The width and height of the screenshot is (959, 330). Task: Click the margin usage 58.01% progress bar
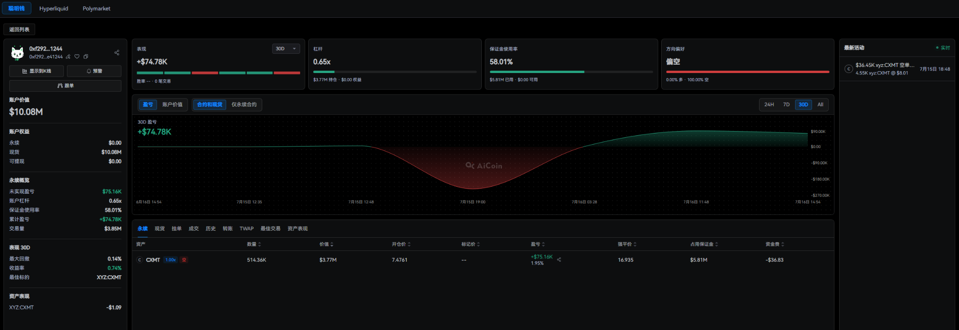pyautogui.click(x=571, y=72)
